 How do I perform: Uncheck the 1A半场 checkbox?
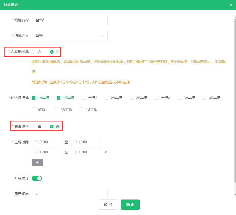coord(33,98)
